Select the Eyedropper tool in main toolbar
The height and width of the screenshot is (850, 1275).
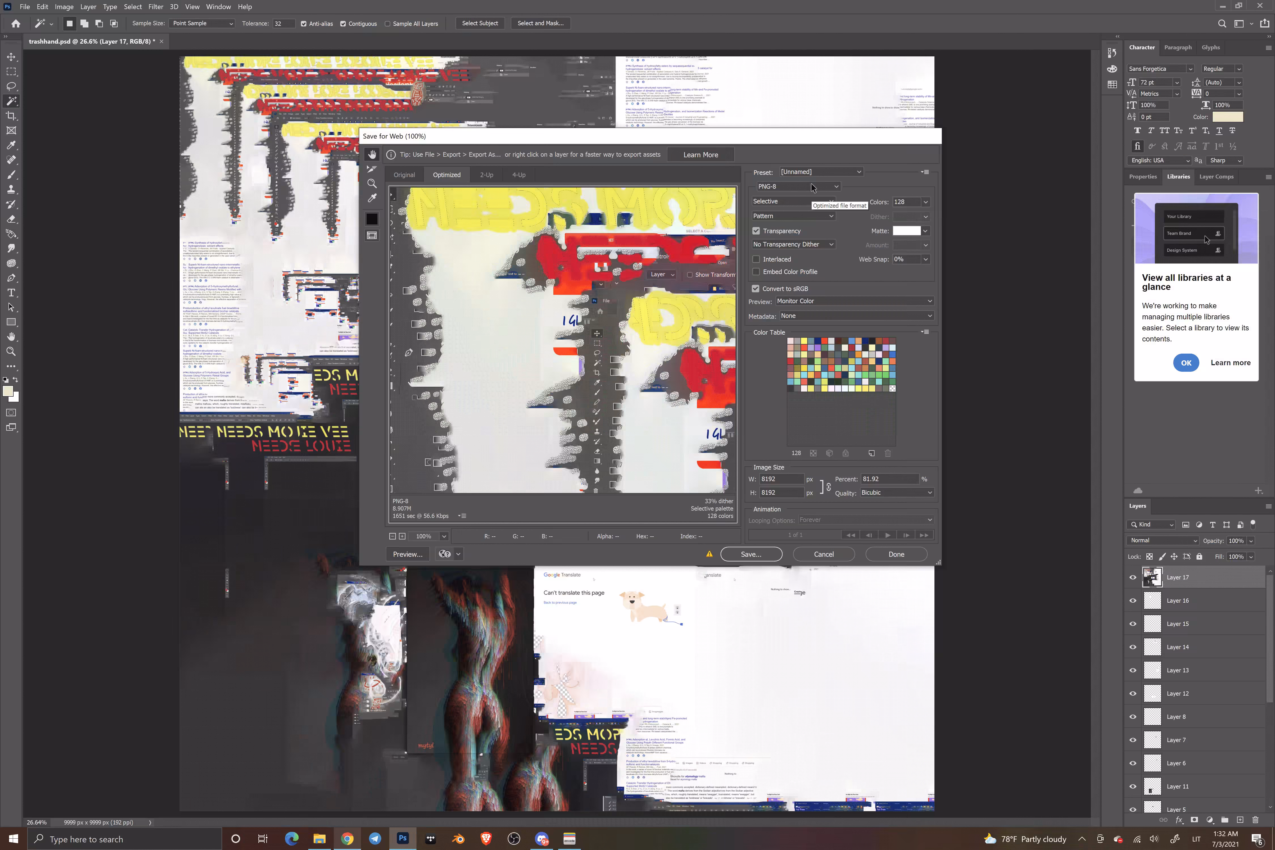coord(11,145)
